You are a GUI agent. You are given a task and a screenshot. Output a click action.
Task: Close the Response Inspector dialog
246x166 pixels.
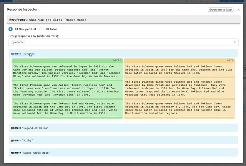pos(238,10)
